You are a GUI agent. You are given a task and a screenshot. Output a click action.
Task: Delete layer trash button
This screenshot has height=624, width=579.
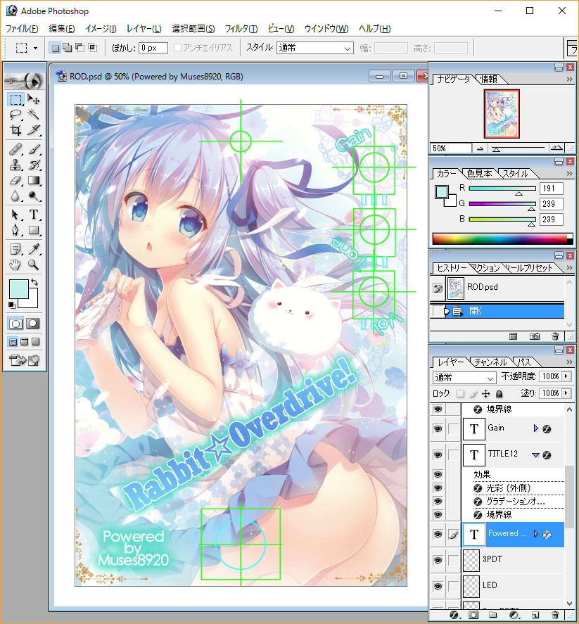(x=556, y=615)
